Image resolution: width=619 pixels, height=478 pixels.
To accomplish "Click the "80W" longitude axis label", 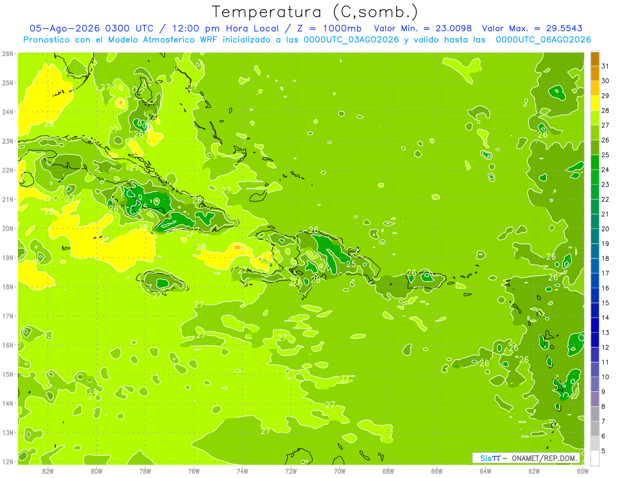I will (96, 471).
